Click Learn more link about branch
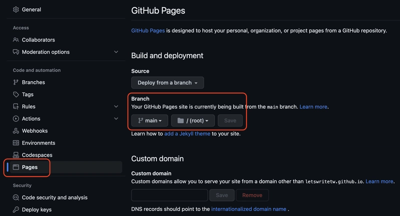 (x=313, y=107)
